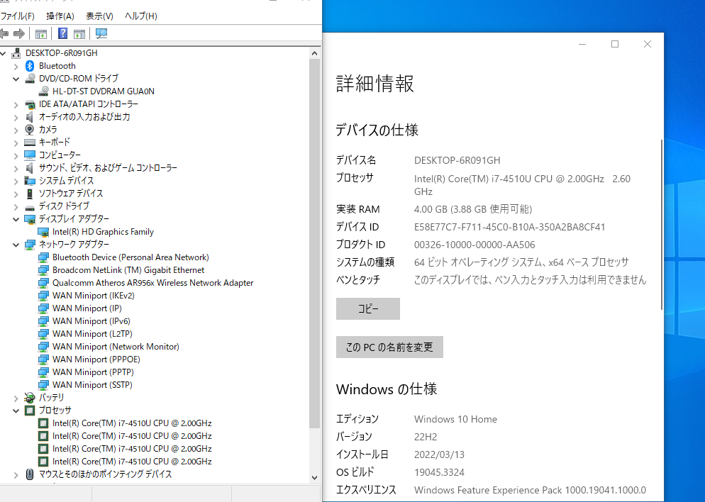The height and width of the screenshot is (502, 705).
Task: Click the ソフトウェア デバイス icon
Action: pyautogui.click(x=30, y=194)
